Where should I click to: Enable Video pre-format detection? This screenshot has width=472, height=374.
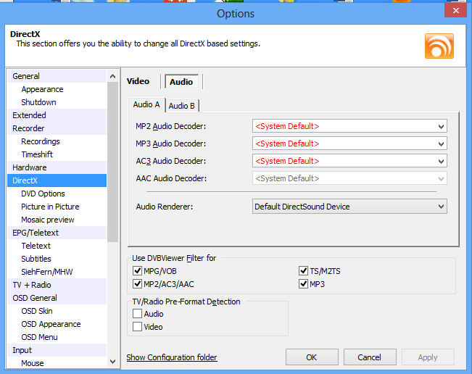[x=137, y=326]
